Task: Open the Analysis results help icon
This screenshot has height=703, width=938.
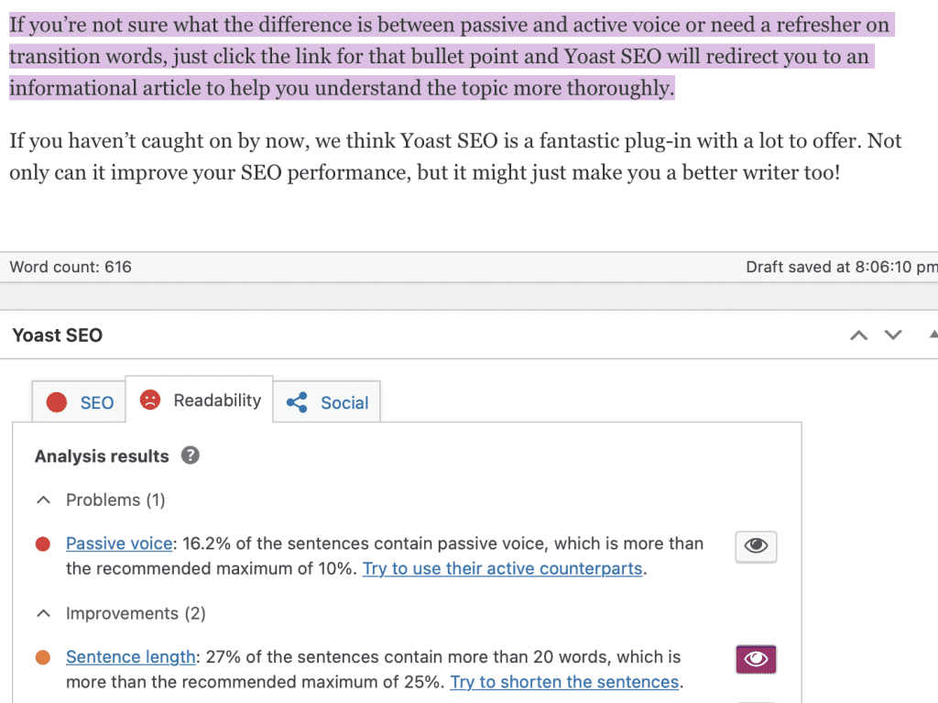Action: pyautogui.click(x=191, y=456)
